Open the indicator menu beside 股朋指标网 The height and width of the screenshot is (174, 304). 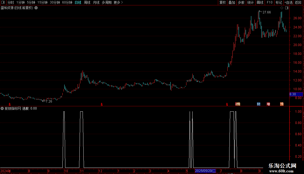(x=2, y=108)
